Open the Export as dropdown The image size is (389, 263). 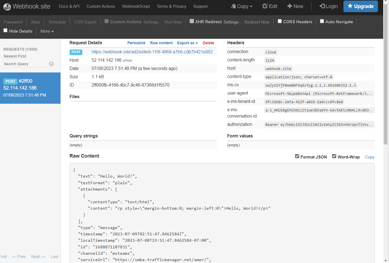click(x=187, y=43)
